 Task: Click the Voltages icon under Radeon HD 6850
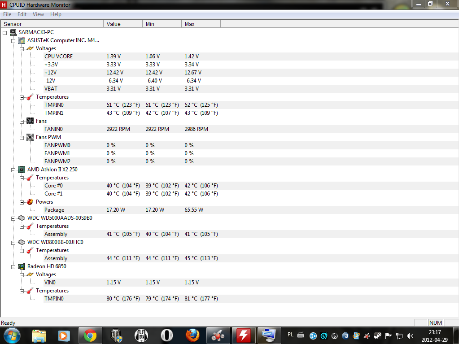[30, 274]
